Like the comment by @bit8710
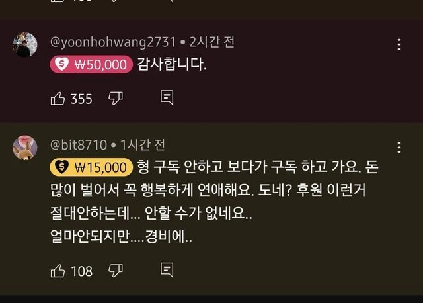Screen dimensions: 423x303 [x=58, y=271]
